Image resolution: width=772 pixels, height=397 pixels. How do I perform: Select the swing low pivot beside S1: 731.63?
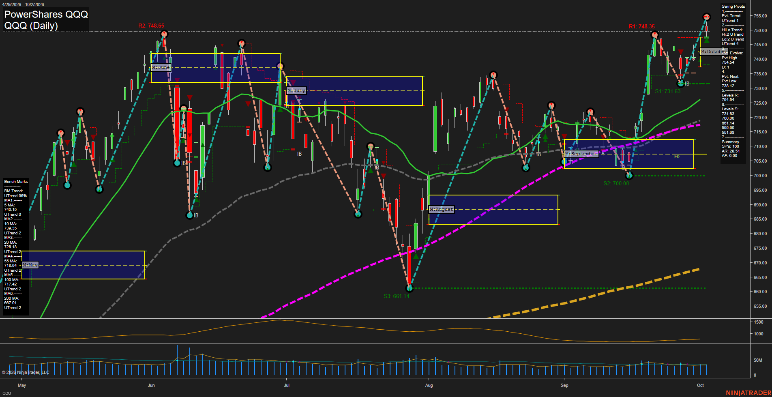coord(681,83)
